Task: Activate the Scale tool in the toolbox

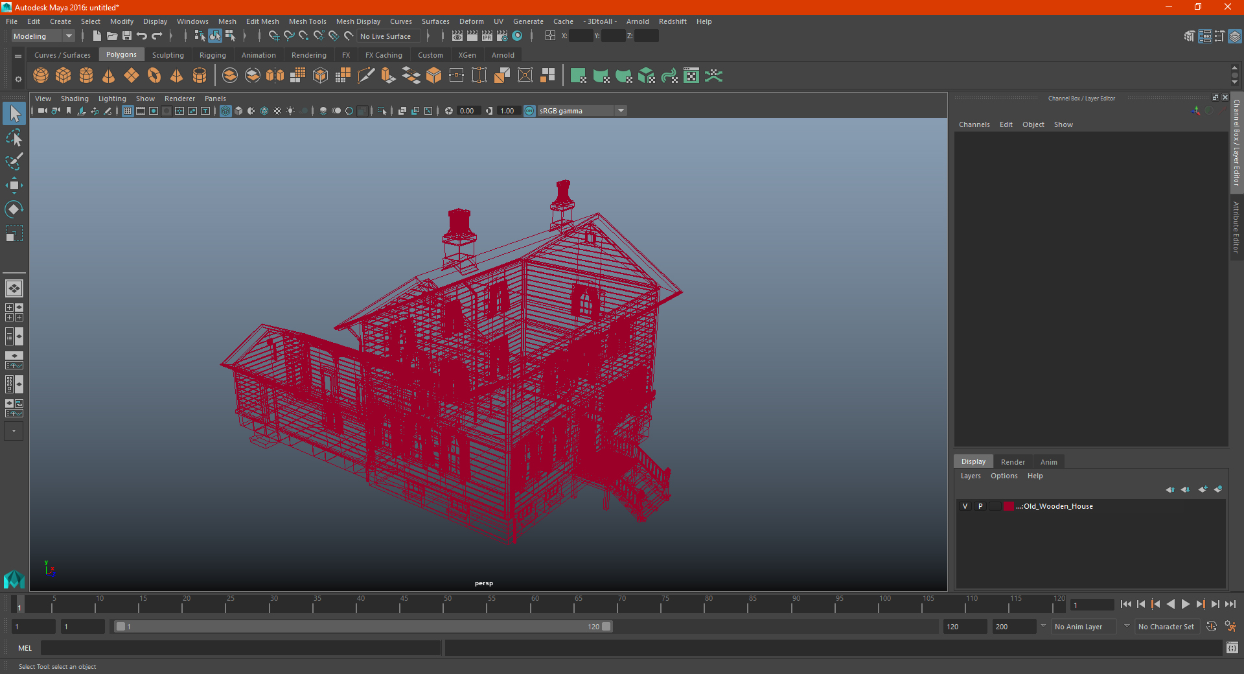Action: 14,233
